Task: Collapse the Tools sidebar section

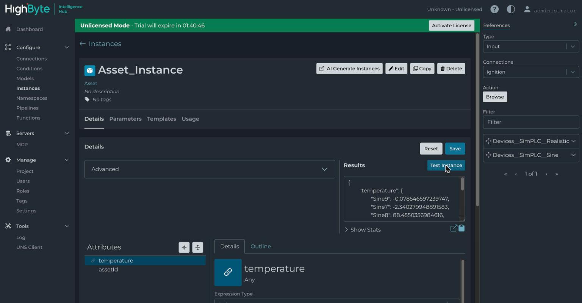Action: [67, 226]
